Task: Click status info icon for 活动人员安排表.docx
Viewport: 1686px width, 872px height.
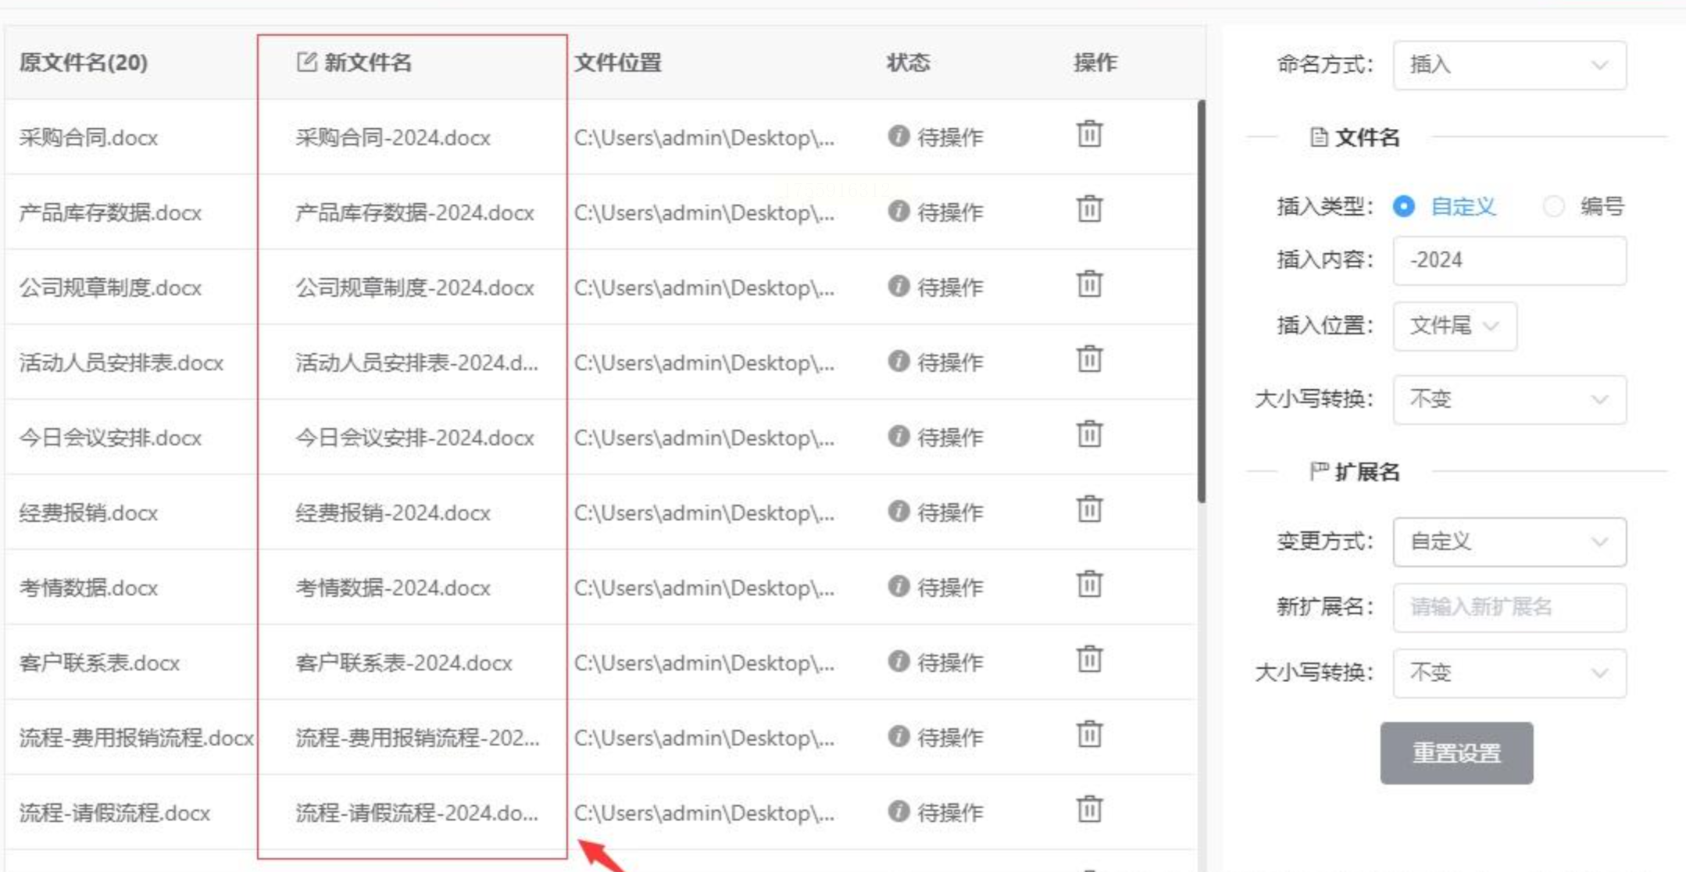Action: [x=898, y=361]
